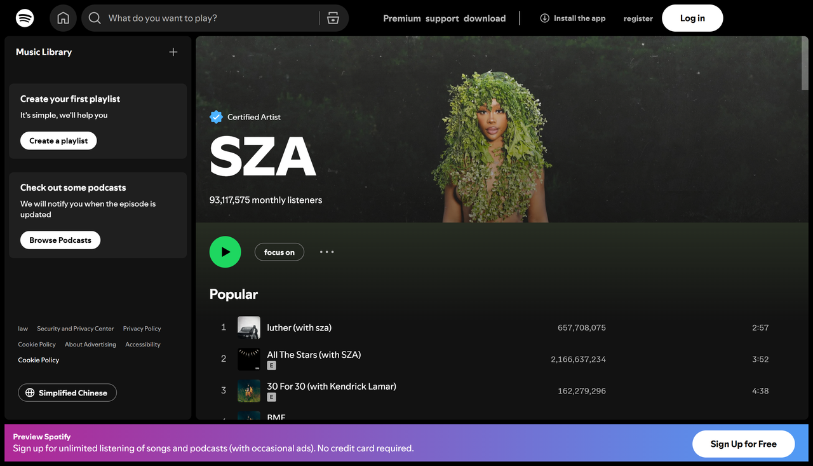The height and width of the screenshot is (466, 813).
Task: Open the three-dot more options menu
Action: pos(326,252)
